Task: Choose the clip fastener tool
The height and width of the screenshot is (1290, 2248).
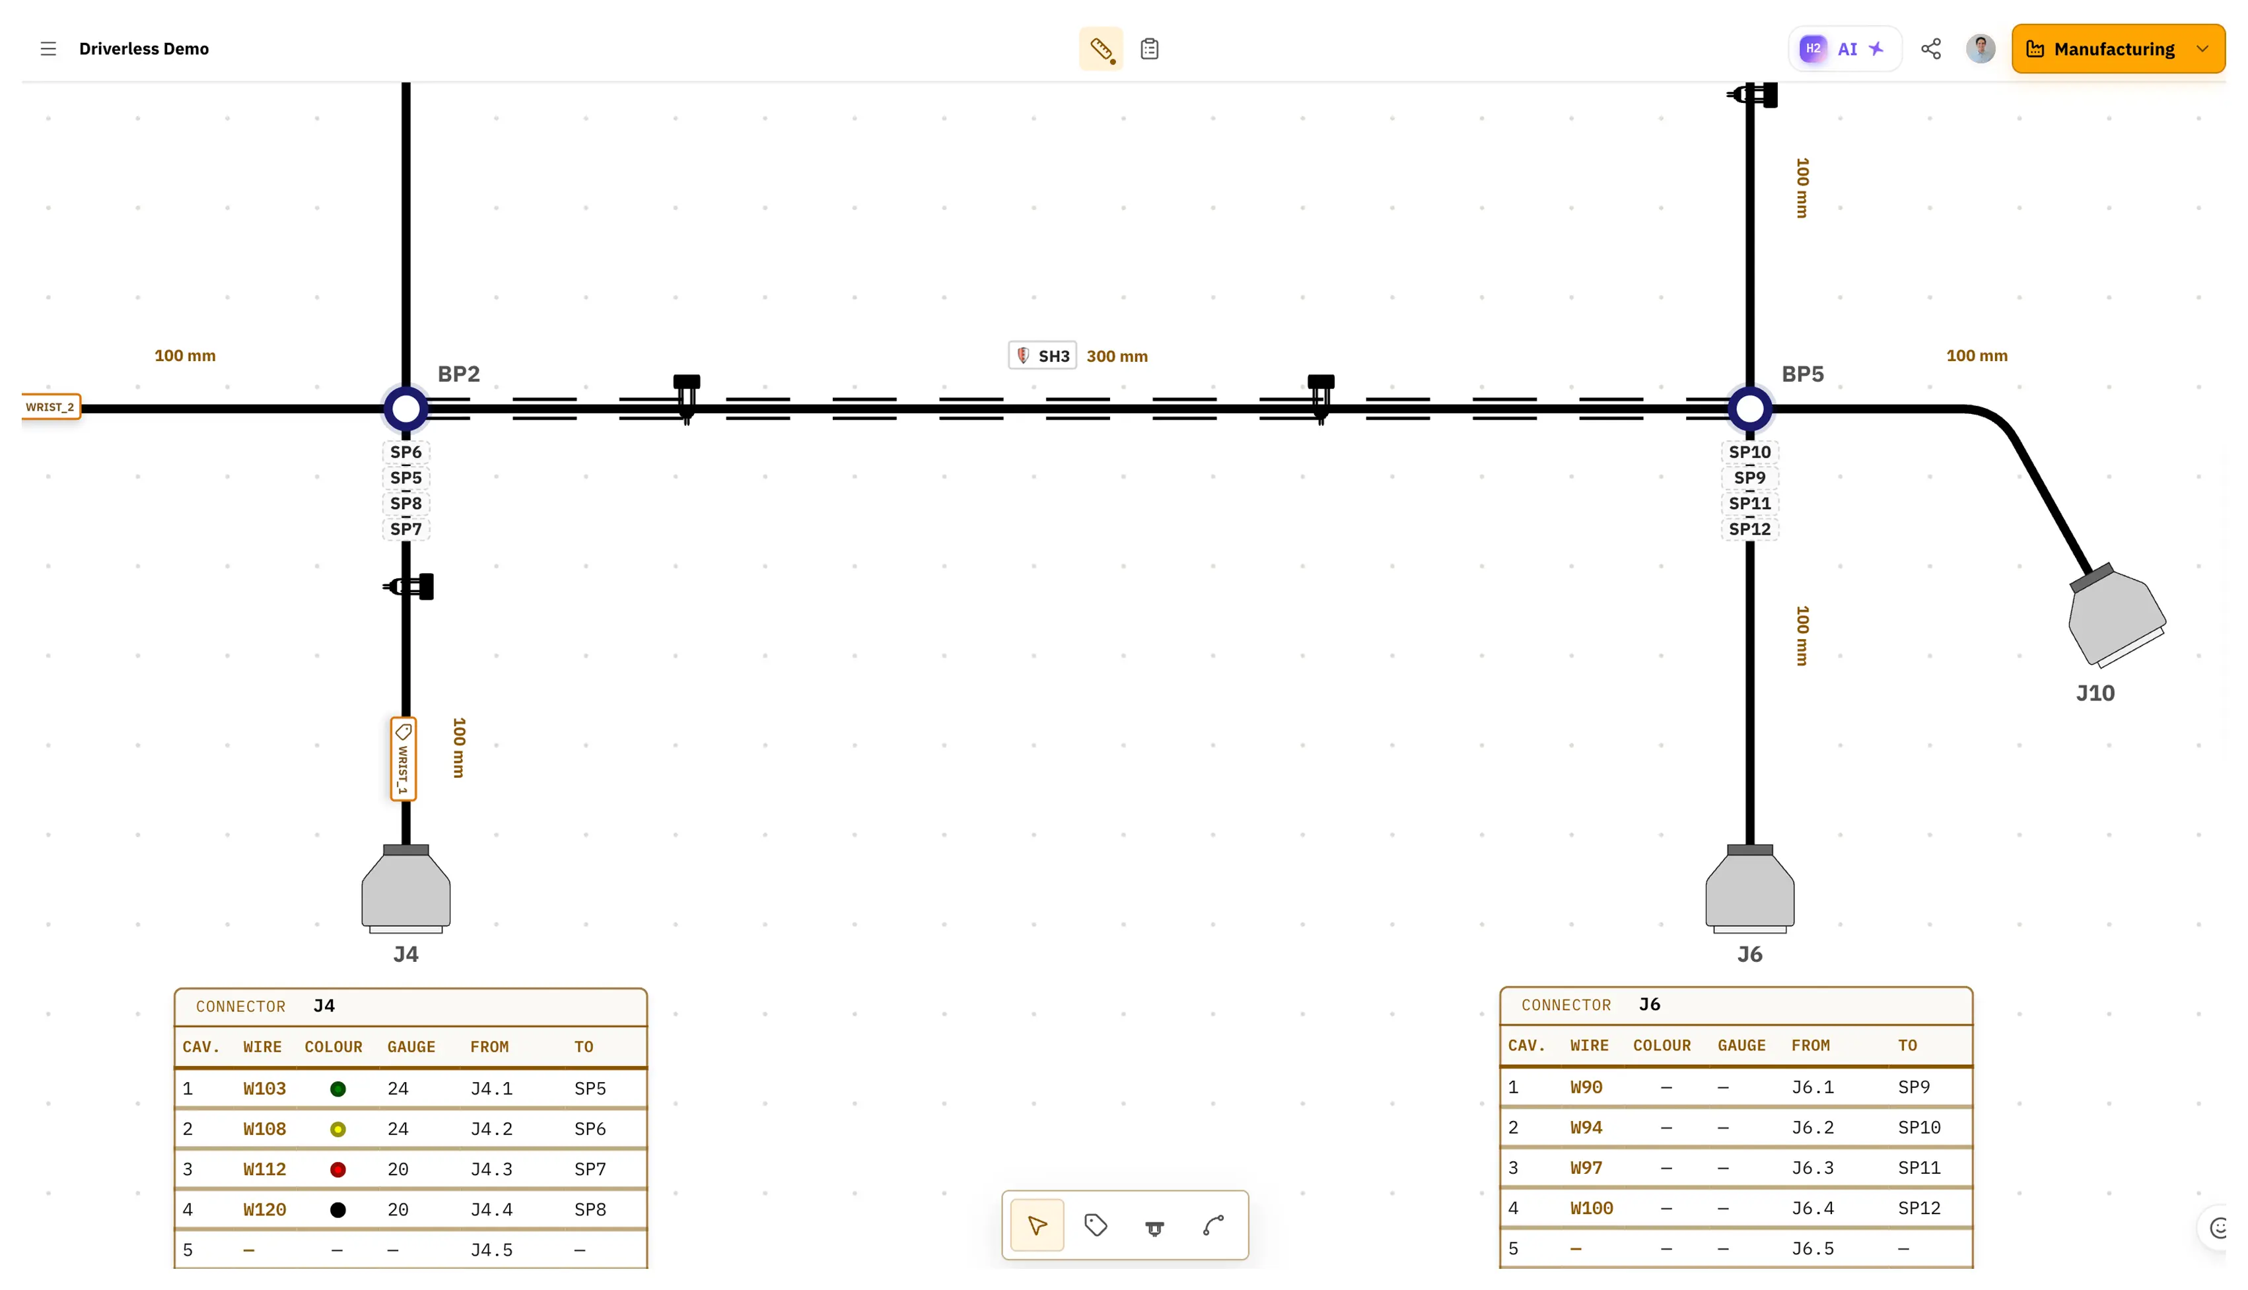Action: pos(1154,1227)
